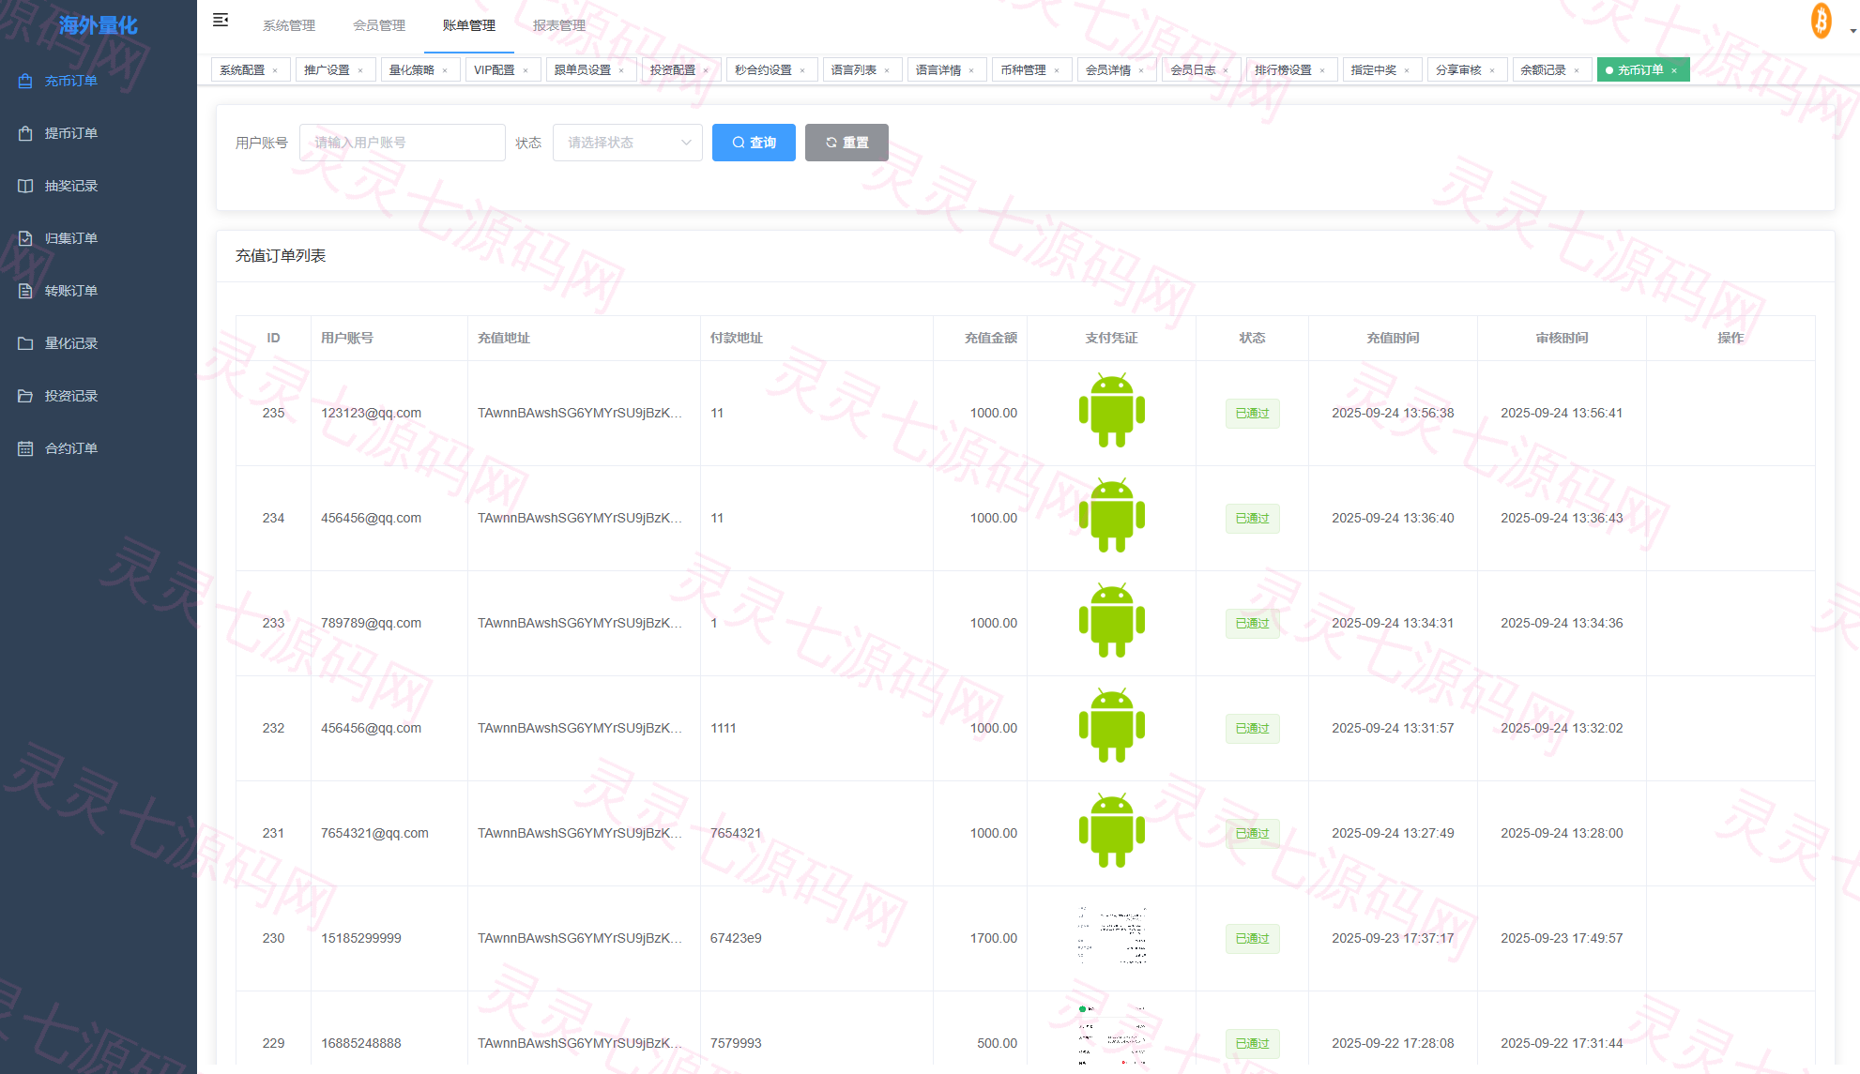Open the 币种管理 tag tab
This screenshot has width=1860, height=1074.
1024,70
